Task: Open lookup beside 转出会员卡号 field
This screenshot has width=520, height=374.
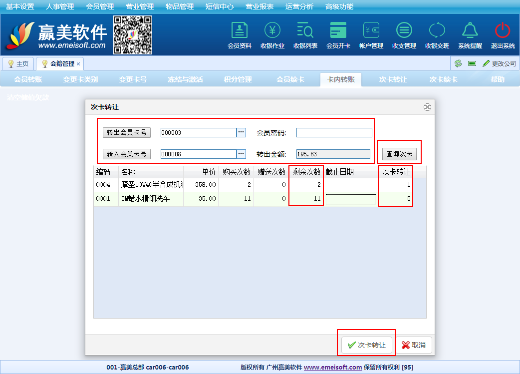Action: point(241,132)
